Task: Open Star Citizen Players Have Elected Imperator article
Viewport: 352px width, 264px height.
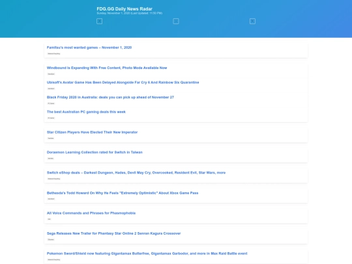Action: click(x=92, y=132)
